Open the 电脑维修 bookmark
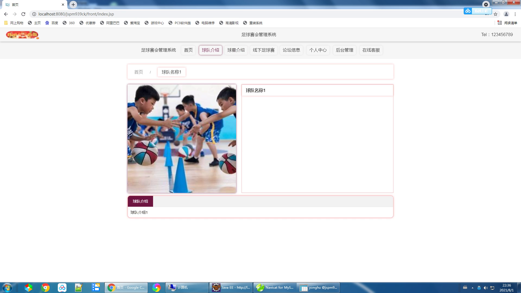521x293 pixels. (205, 23)
